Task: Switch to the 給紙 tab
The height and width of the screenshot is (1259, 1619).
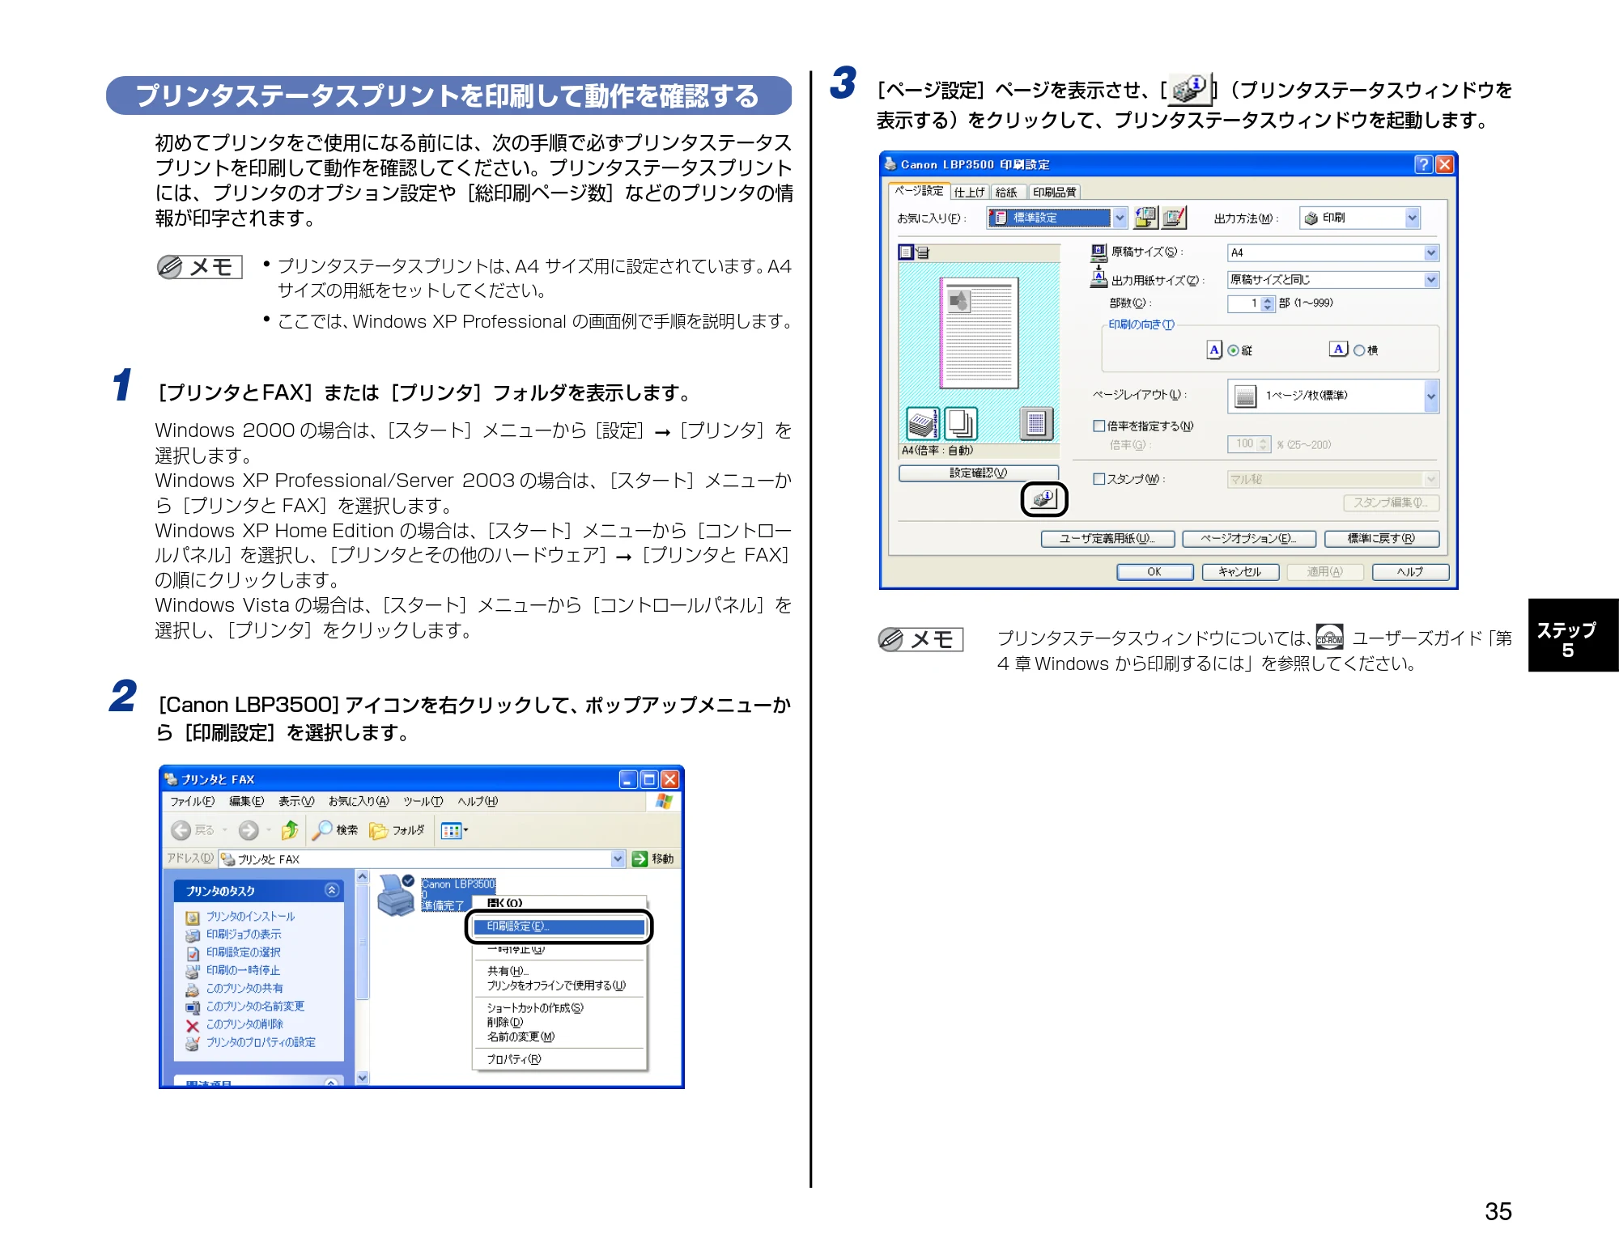Action: pos(1006,193)
